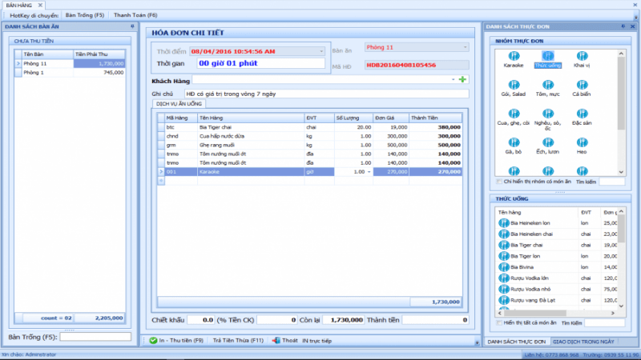The width and height of the screenshot is (641, 360).
Task: Choose the Đặc sản group icon
Action: point(582,114)
